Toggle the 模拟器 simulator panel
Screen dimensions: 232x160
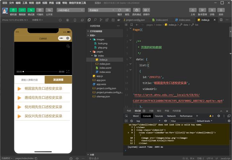point(13,10)
